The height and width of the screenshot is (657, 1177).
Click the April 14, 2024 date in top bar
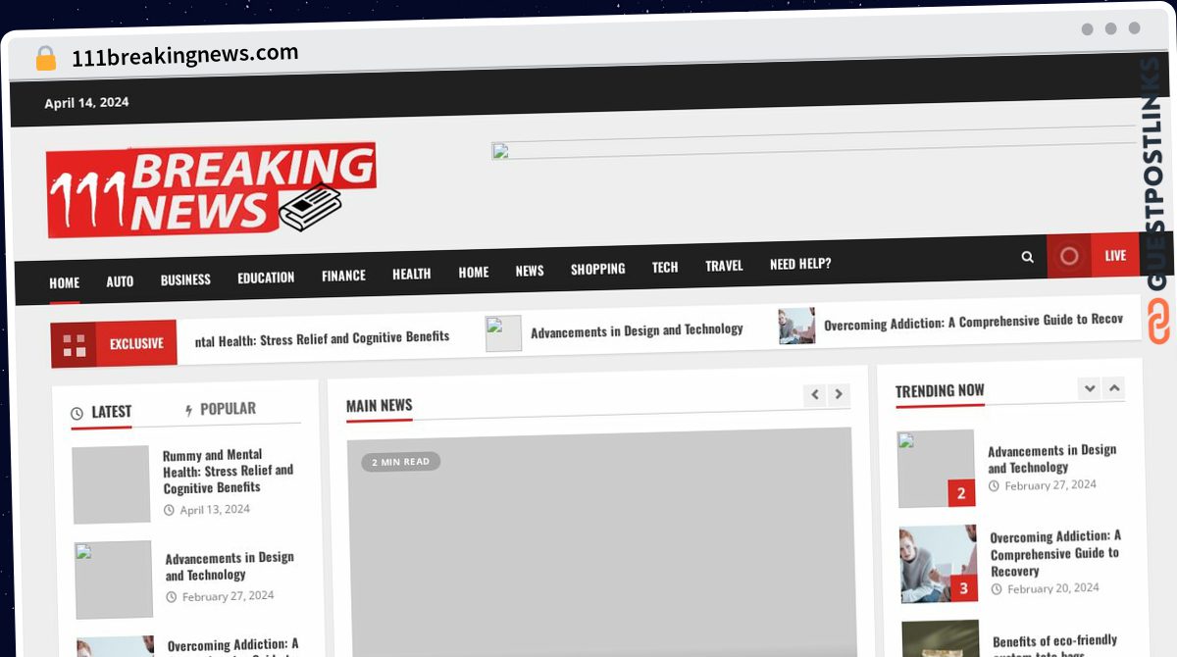click(86, 103)
